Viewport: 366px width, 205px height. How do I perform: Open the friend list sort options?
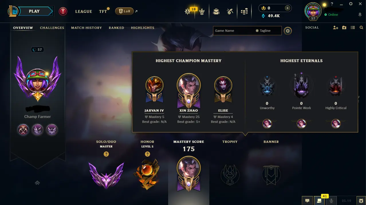coord(353,27)
